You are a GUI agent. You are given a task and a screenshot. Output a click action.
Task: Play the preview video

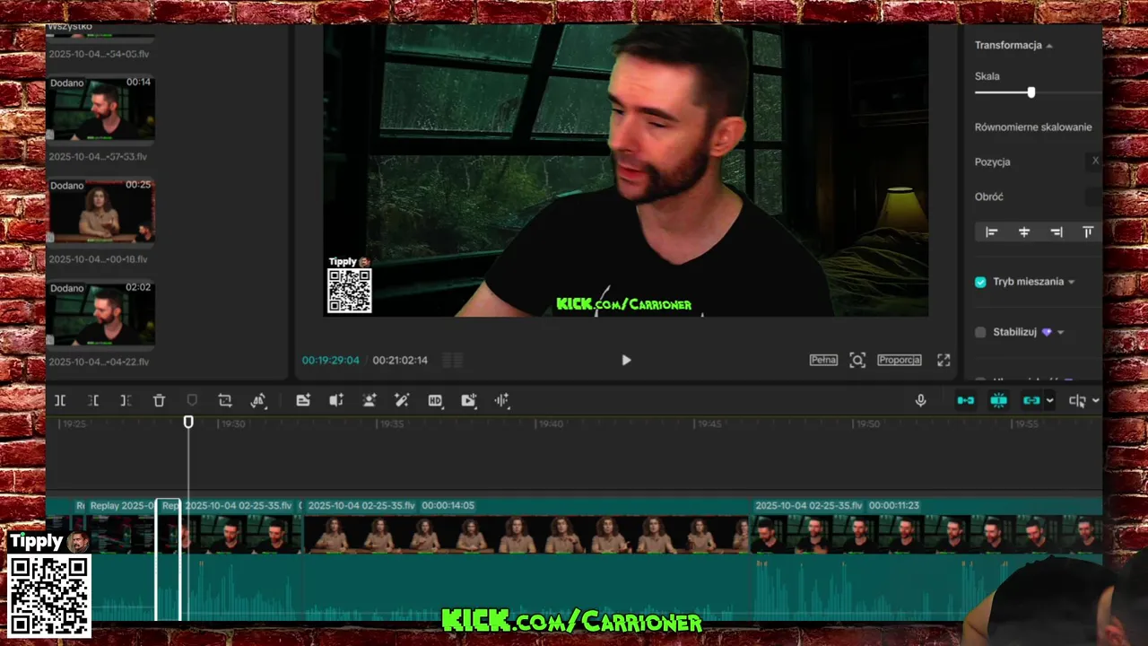pos(626,360)
